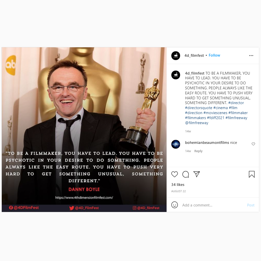The width and height of the screenshot is (261, 261).
Task: Click the Add a comment field
Action: click(213, 205)
